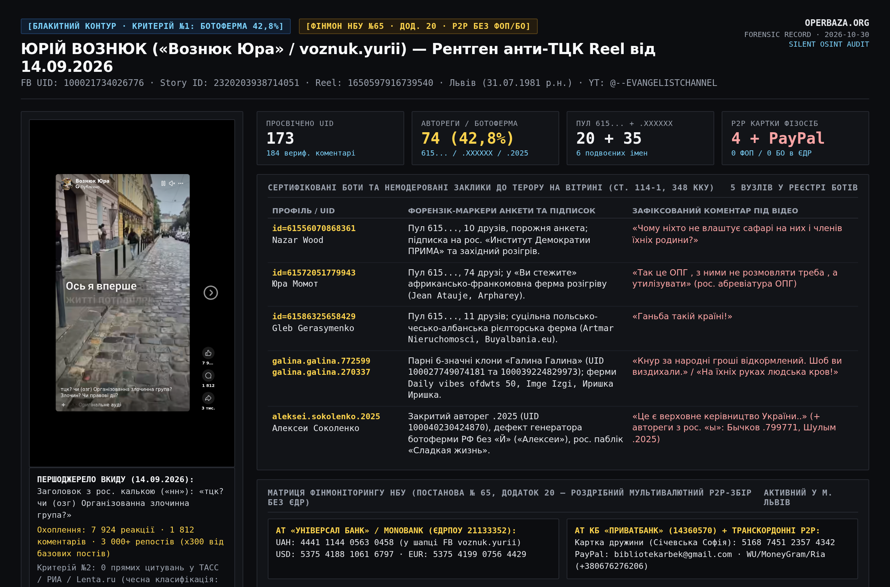Click the "ПЕРШОДЖЕРЕЛО ВКИДУ (14.09.2026):" heading
The width and height of the screenshot is (890, 587).
click(x=115, y=480)
